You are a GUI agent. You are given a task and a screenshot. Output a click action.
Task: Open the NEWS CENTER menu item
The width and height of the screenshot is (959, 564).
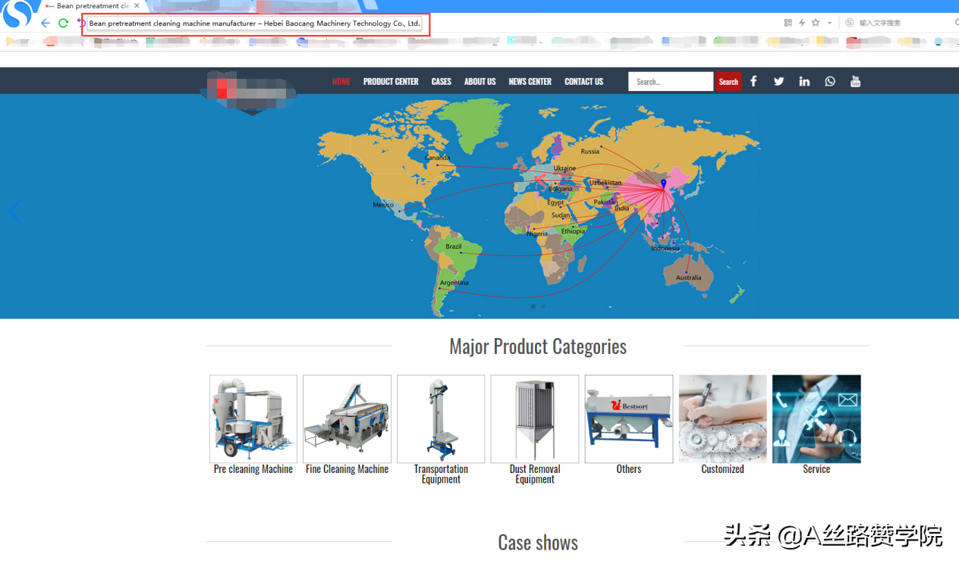pyautogui.click(x=530, y=82)
